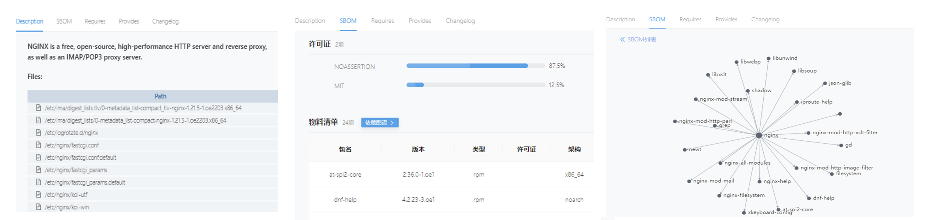Image resolution: width=926 pixels, height=220 pixels.
Task: Open the Changelog tab above the NGINX description
Action: point(165,21)
